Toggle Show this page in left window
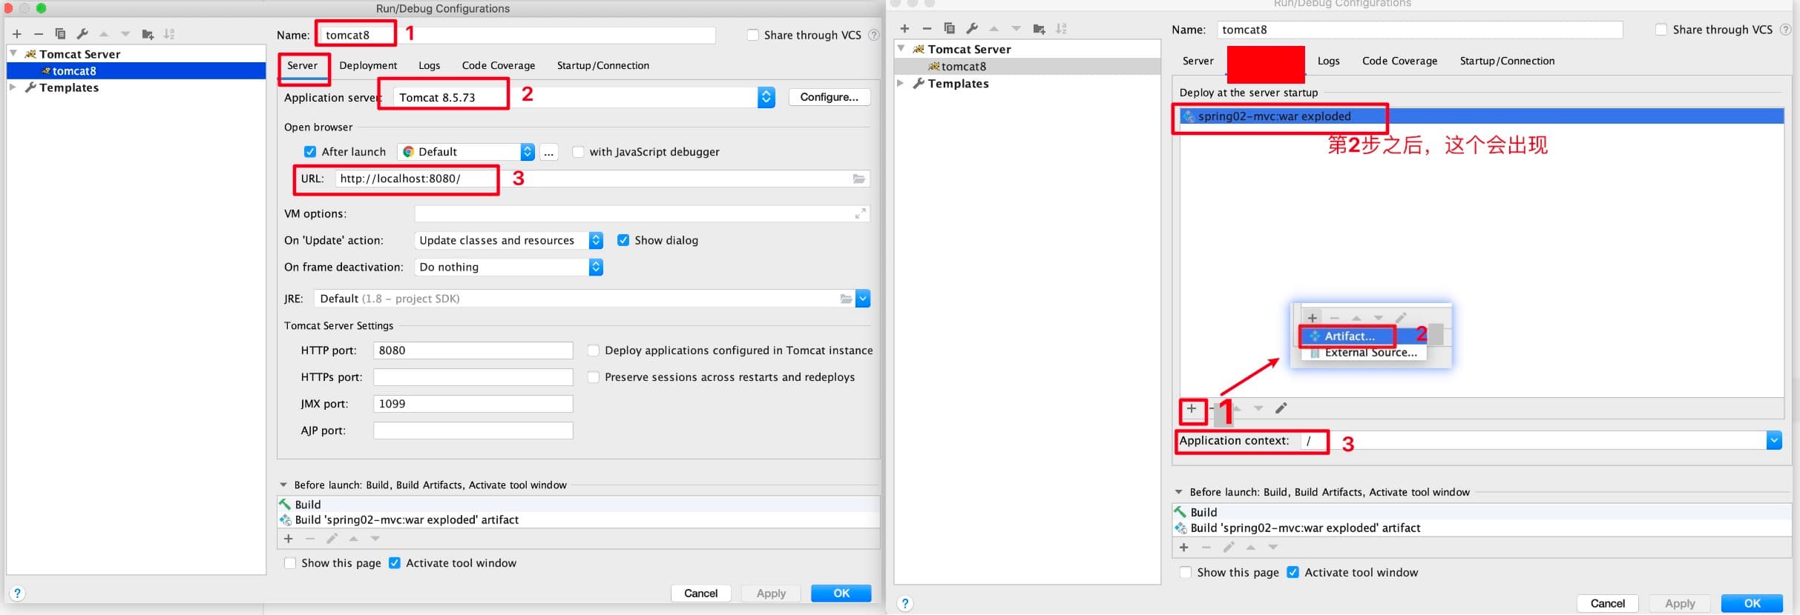This screenshot has width=1800, height=615. tap(290, 563)
